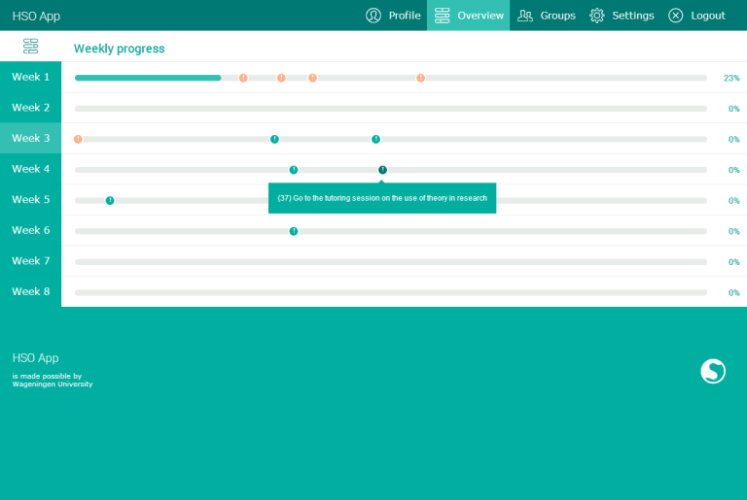This screenshot has width=747, height=500.
Task: Click the Settings gear icon
Action: pyautogui.click(x=597, y=16)
